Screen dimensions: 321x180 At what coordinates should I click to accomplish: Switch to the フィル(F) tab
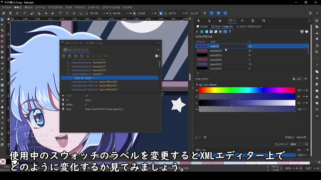click(202, 26)
